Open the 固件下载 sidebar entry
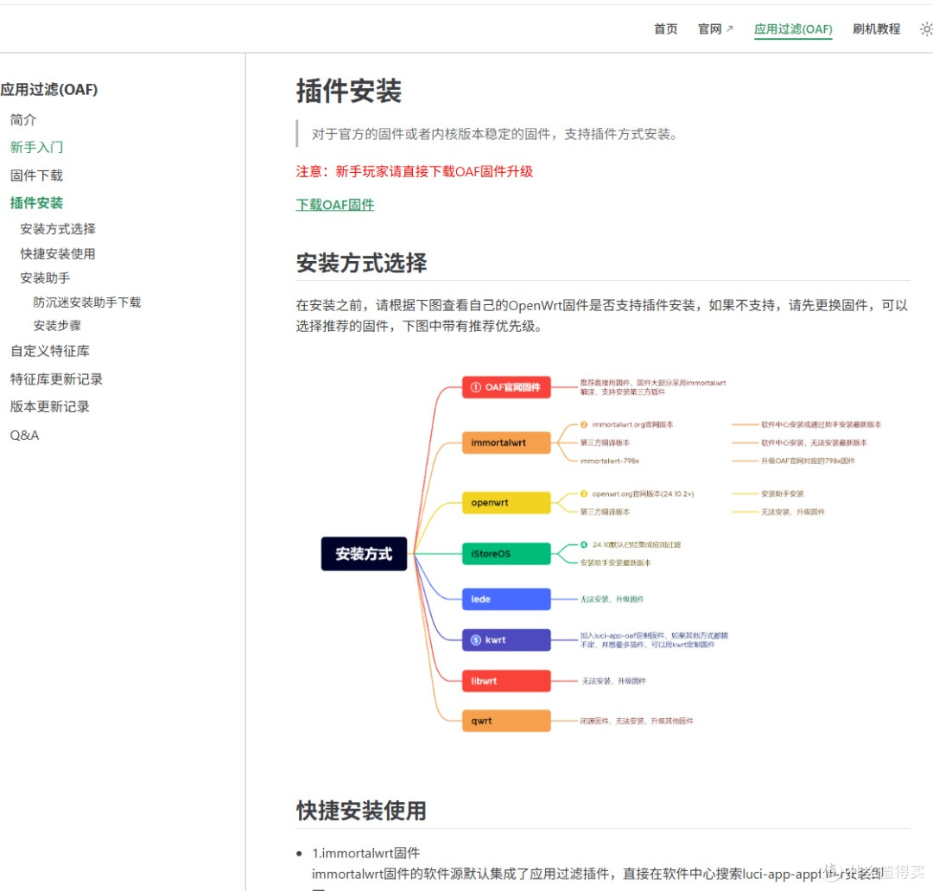The width and height of the screenshot is (933, 891). click(36, 175)
